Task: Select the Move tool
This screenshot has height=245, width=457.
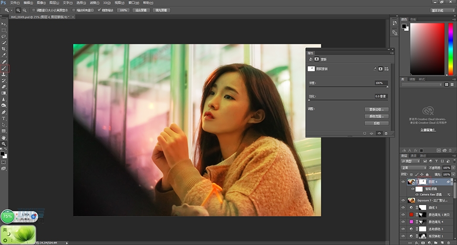Action: pos(4,24)
